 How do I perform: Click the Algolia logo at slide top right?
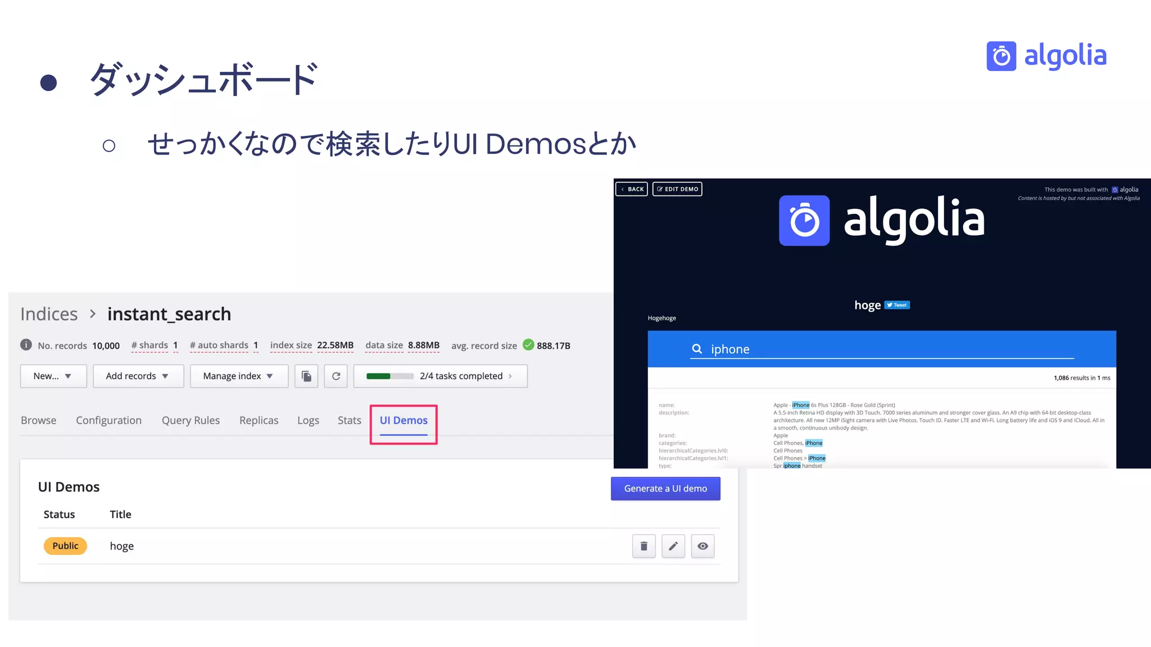point(1046,56)
